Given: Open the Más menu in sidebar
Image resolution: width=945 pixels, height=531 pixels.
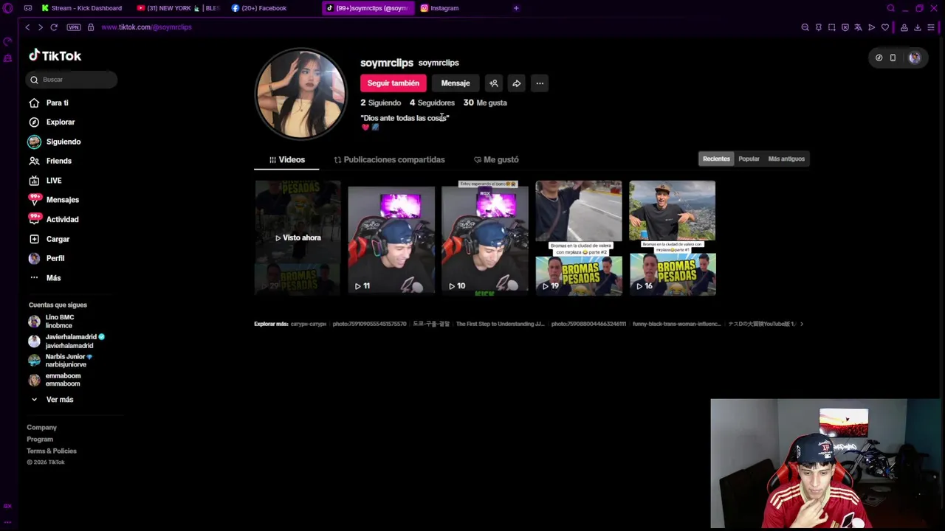Looking at the screenshot, I should 44,278.
